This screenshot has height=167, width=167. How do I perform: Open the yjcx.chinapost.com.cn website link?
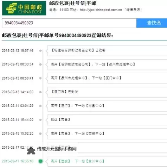point(101,10)
